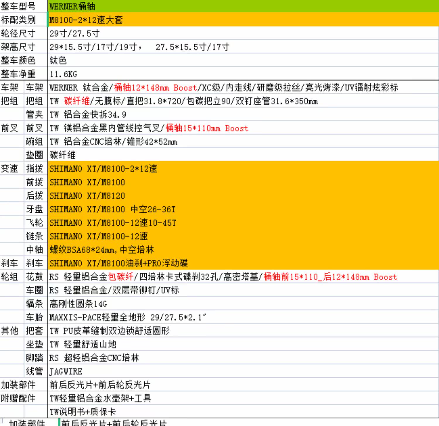Click the TW轻量铝合金水壶架+工具 cell

243,398
